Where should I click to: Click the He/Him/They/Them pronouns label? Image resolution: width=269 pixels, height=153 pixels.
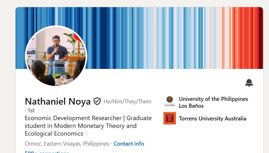(x=127, y=101)
